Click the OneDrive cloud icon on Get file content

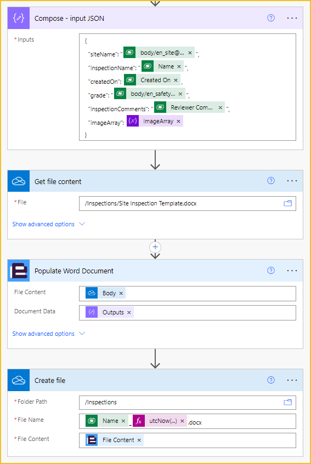(18, 181)
